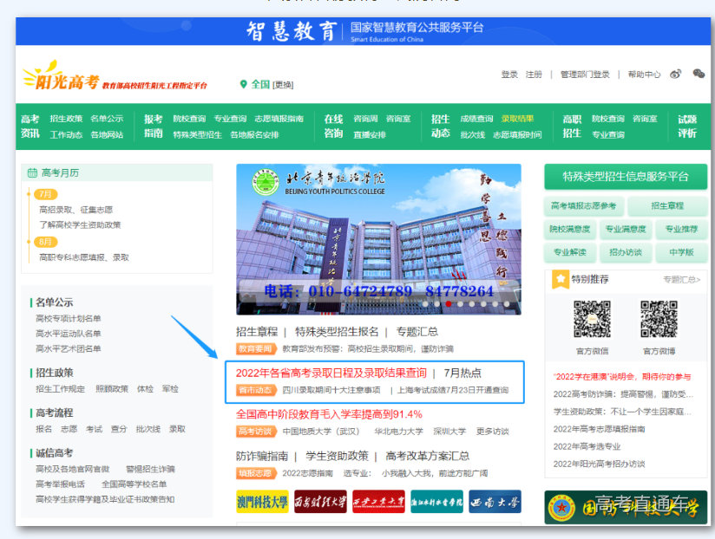Click the 登录 login link
The image size is (715, 539).
[x=509, y=75]
